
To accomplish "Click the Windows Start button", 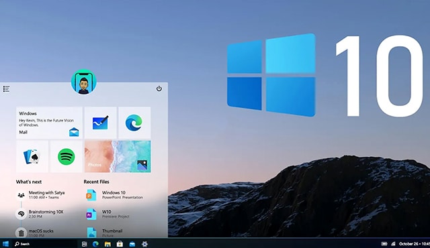I will (5, 244).
